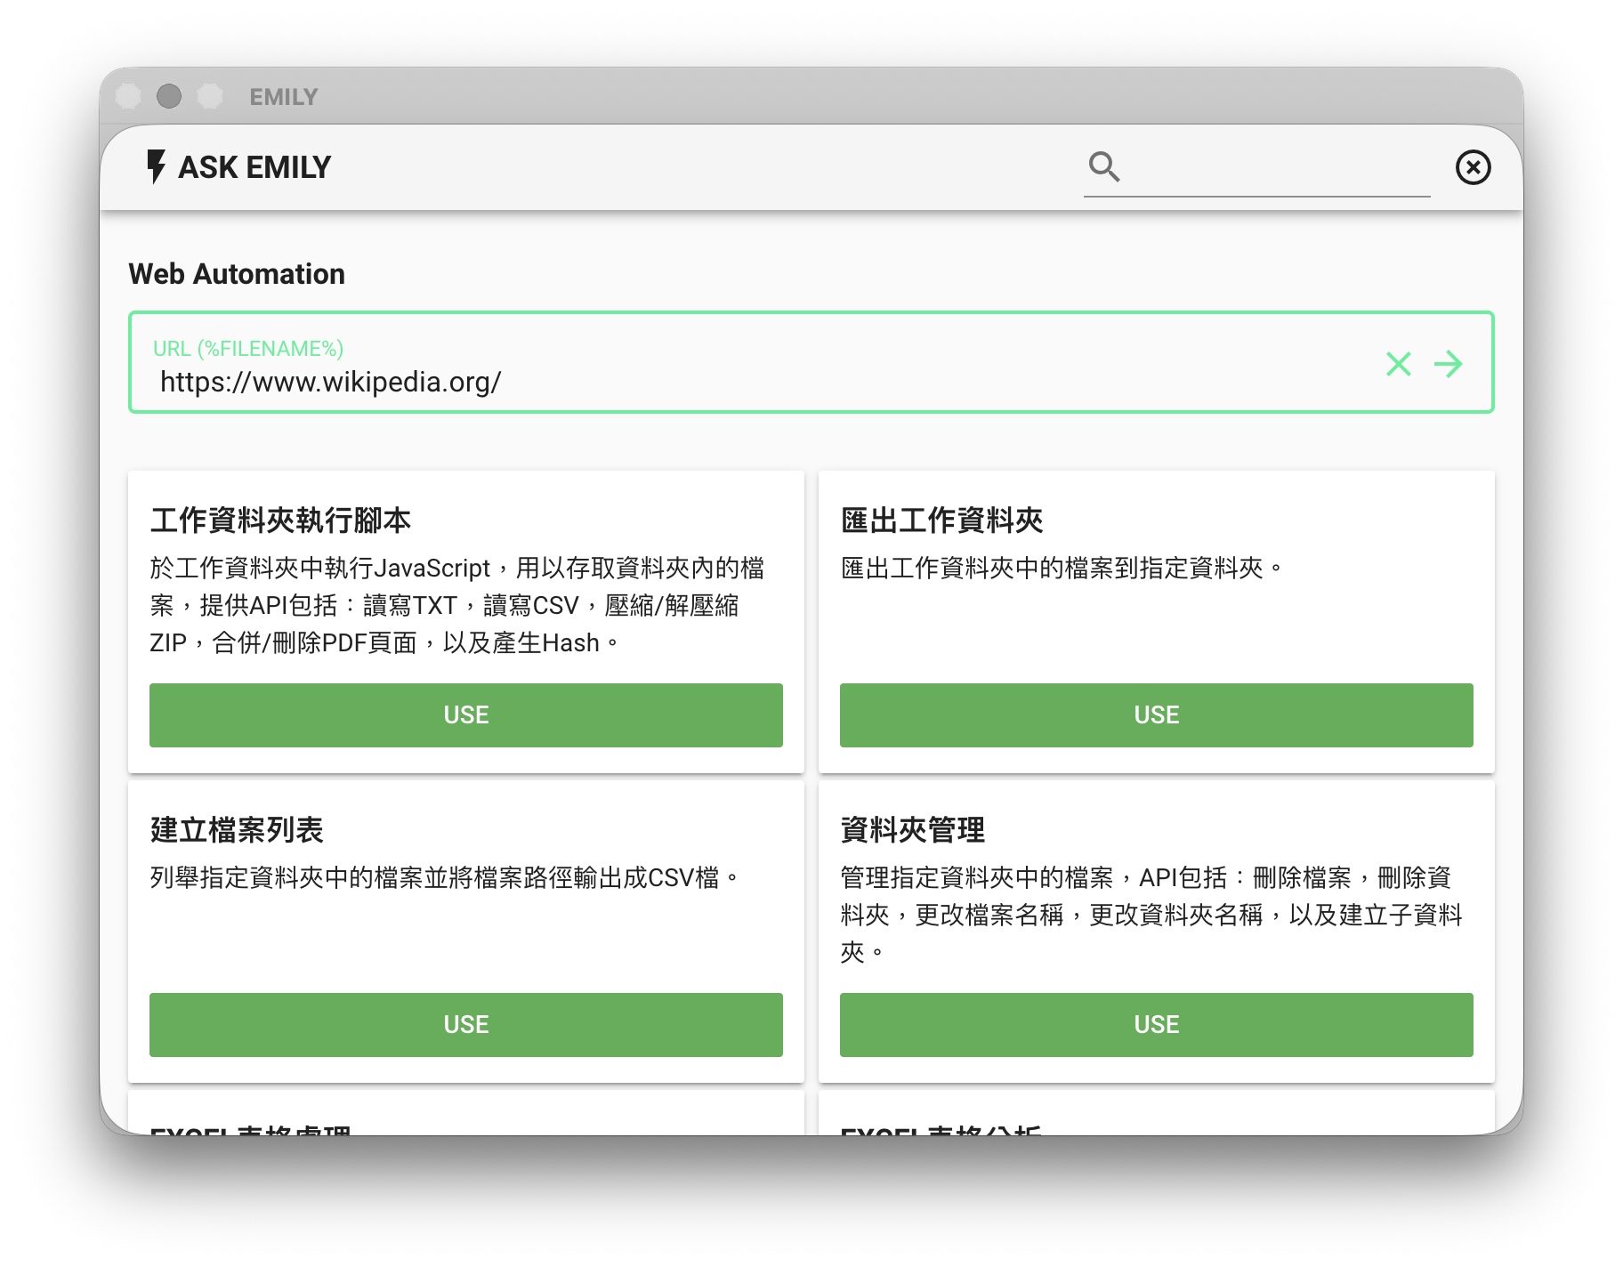Select the 建立檔案列表 card title
Image resolution: width=1623 pixels, height=1267 pixels.
[x=237, y=830]
